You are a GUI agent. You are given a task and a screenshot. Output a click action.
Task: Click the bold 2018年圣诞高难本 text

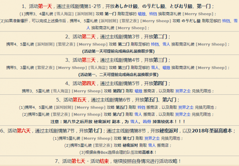(x=212, y=131)
